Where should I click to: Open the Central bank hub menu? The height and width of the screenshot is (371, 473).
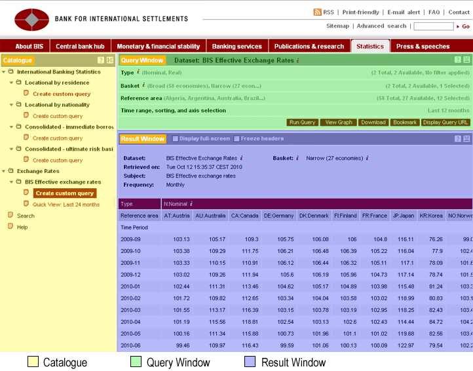click(80, 46)
